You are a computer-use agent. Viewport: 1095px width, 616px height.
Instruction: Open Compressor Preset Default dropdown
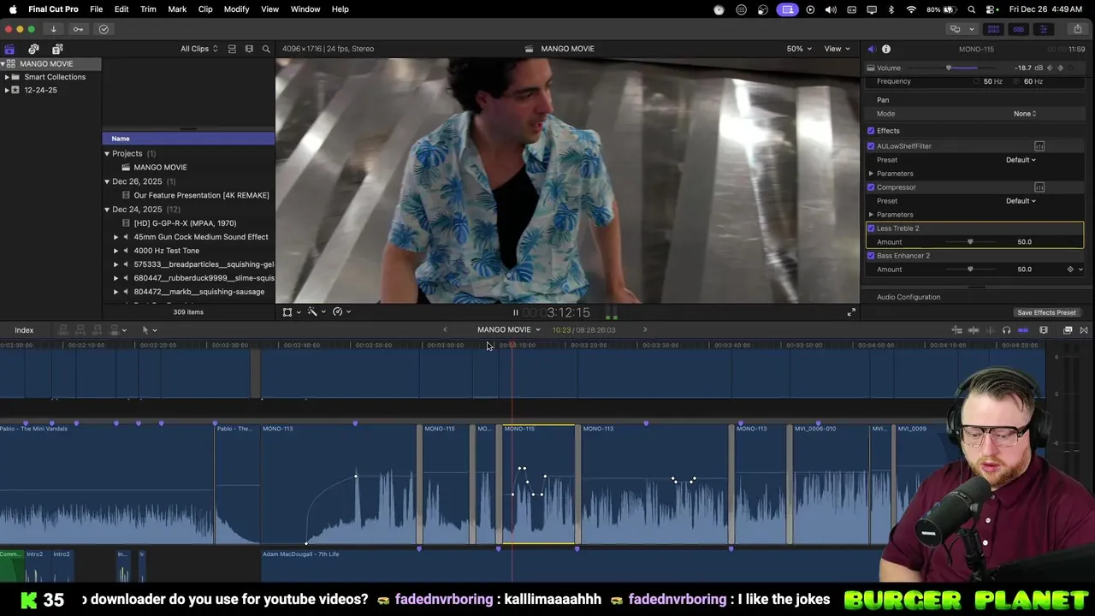click(1021, 201)
